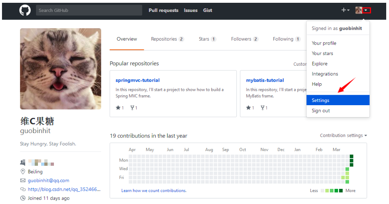This screenshot has height=204, width=389.
Task: Open Your stars menu entry
Action: point(322,53)
